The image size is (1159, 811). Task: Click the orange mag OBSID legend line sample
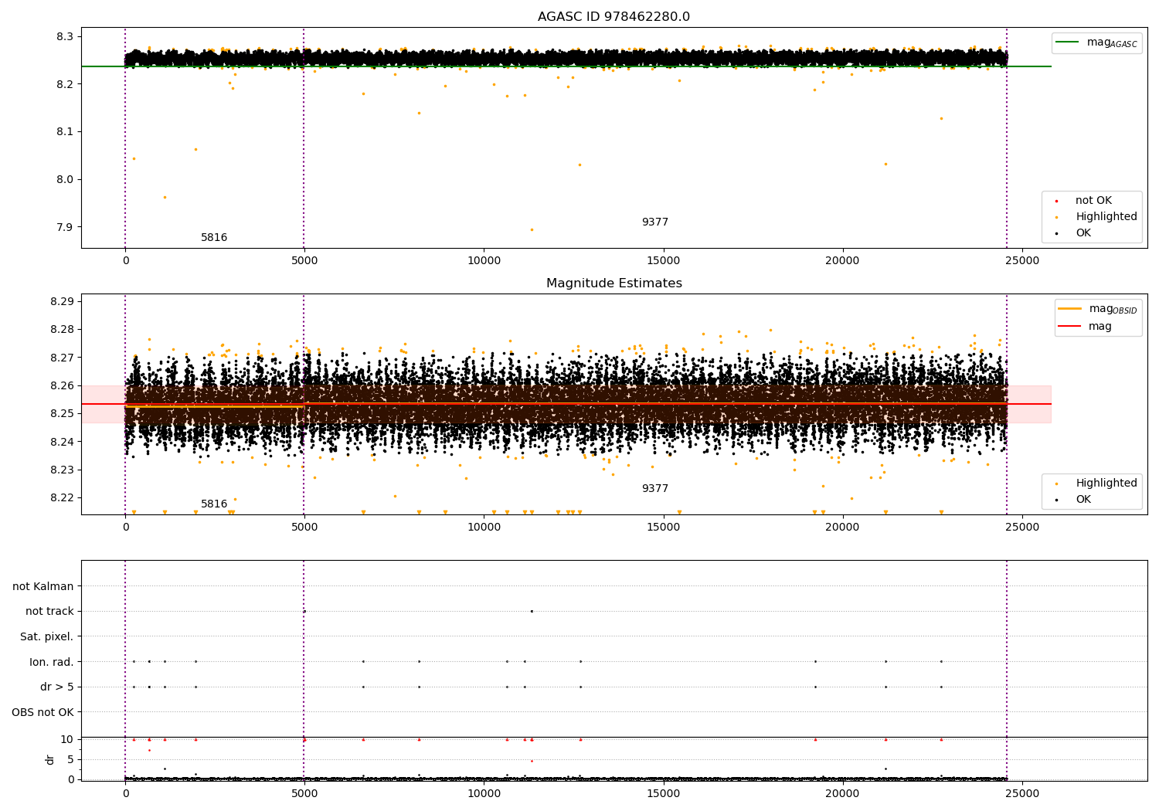(1070, 309)
